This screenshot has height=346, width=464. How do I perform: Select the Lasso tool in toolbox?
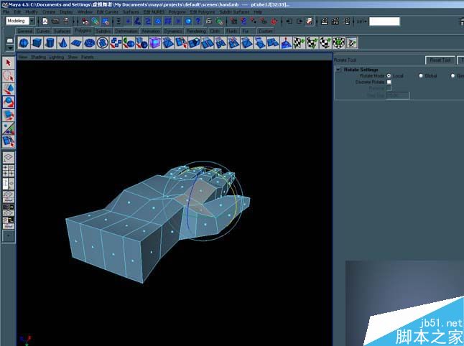pos(9,75)
